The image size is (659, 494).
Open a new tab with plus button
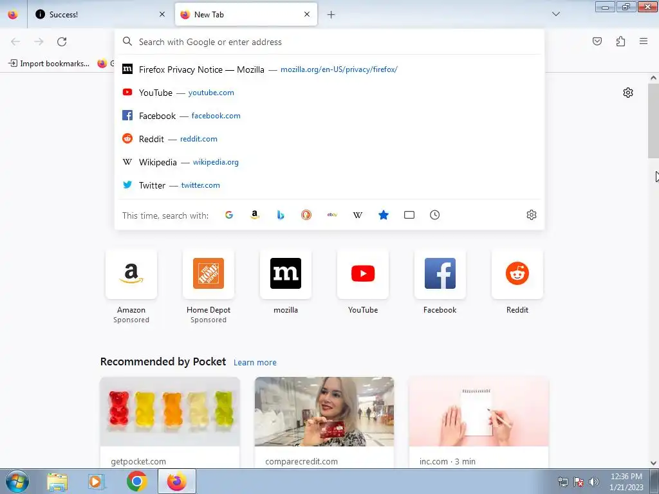331,15
